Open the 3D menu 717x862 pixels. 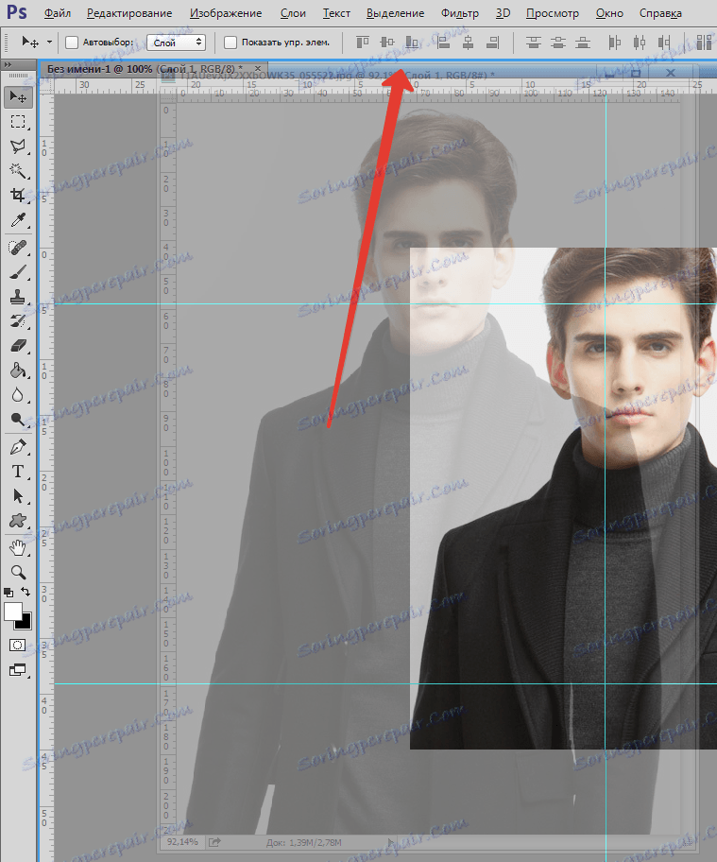point(503,13)
